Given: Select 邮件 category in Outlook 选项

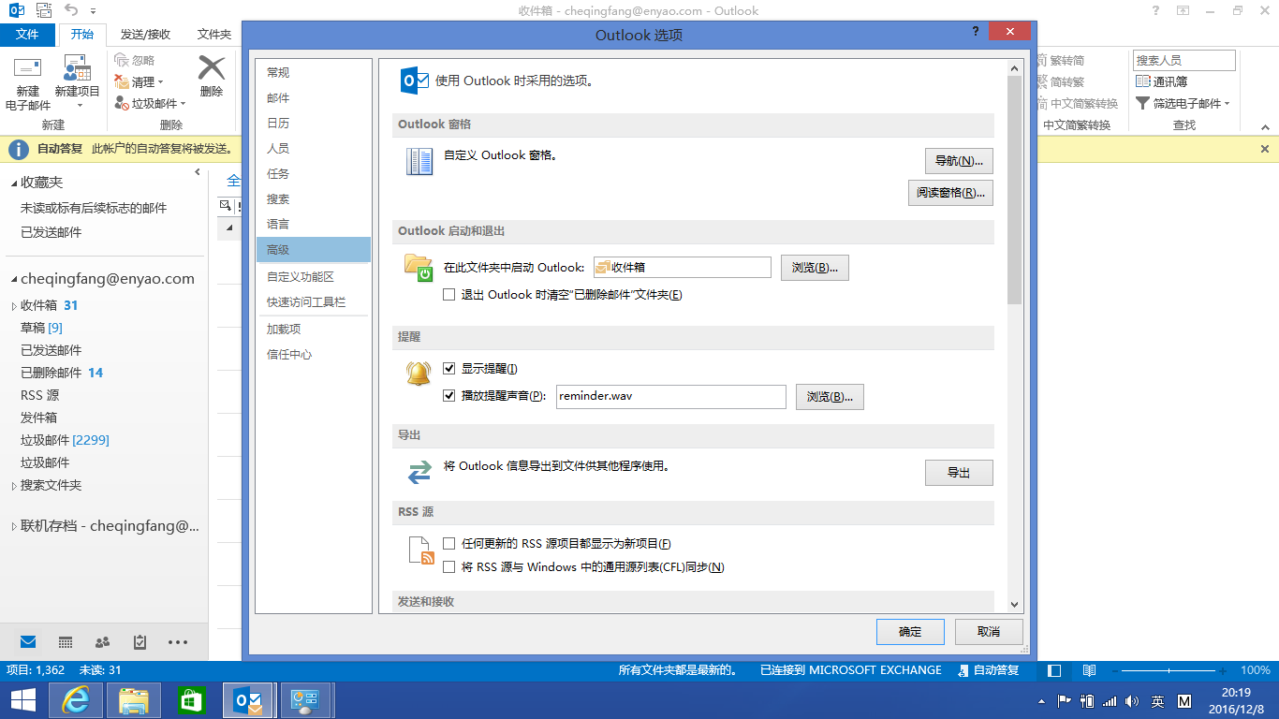Looking at the screenshot, I should [x=314, y=98].
